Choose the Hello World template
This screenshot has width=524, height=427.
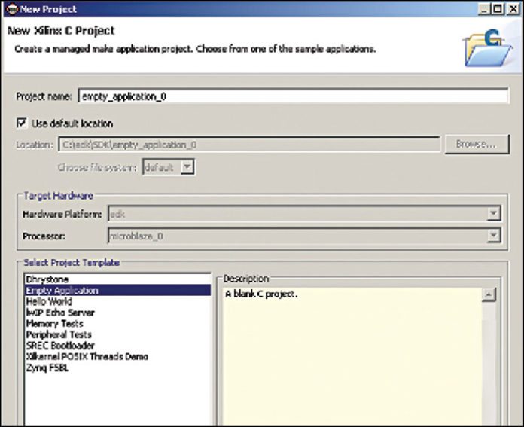pyautogui.click(x=49, y=301)
